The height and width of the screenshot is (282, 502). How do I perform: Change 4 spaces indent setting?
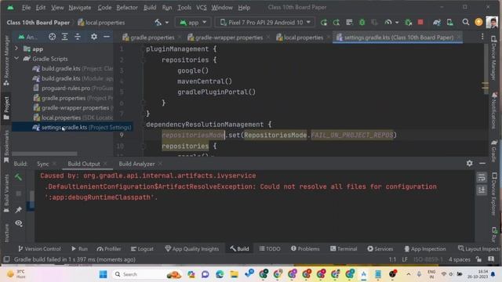[459, 259]
